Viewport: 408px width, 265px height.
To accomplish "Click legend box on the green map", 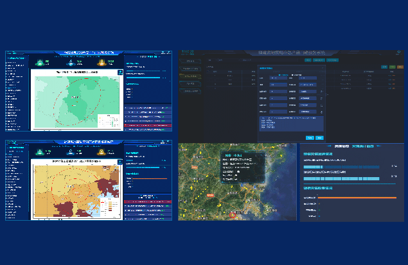I will (x=109, y=121).
